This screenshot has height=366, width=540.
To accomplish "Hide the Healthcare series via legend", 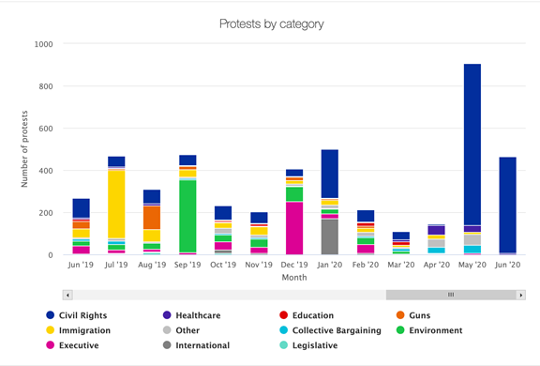I will (192, 315).
